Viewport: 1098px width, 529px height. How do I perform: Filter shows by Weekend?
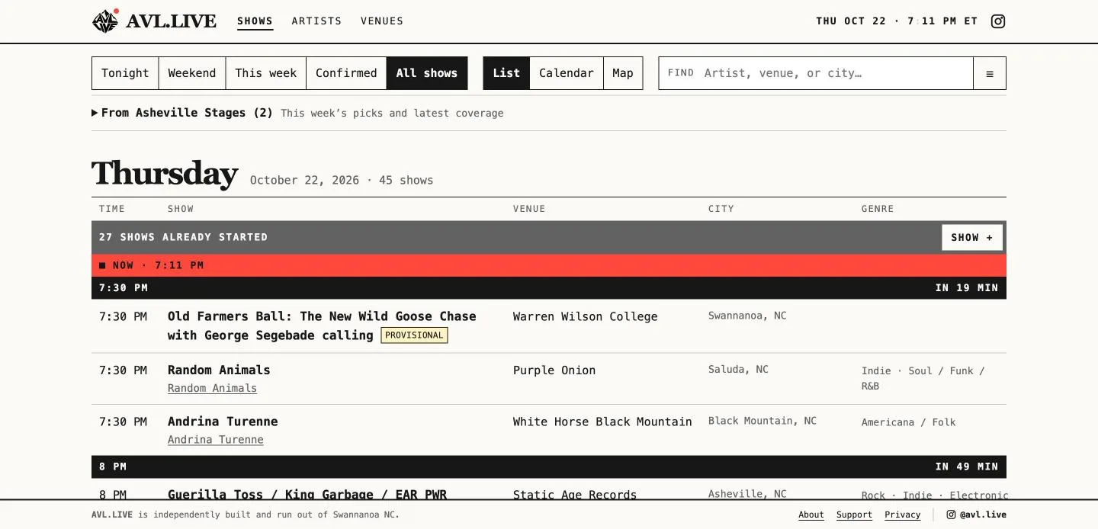(x=192, y=73)
